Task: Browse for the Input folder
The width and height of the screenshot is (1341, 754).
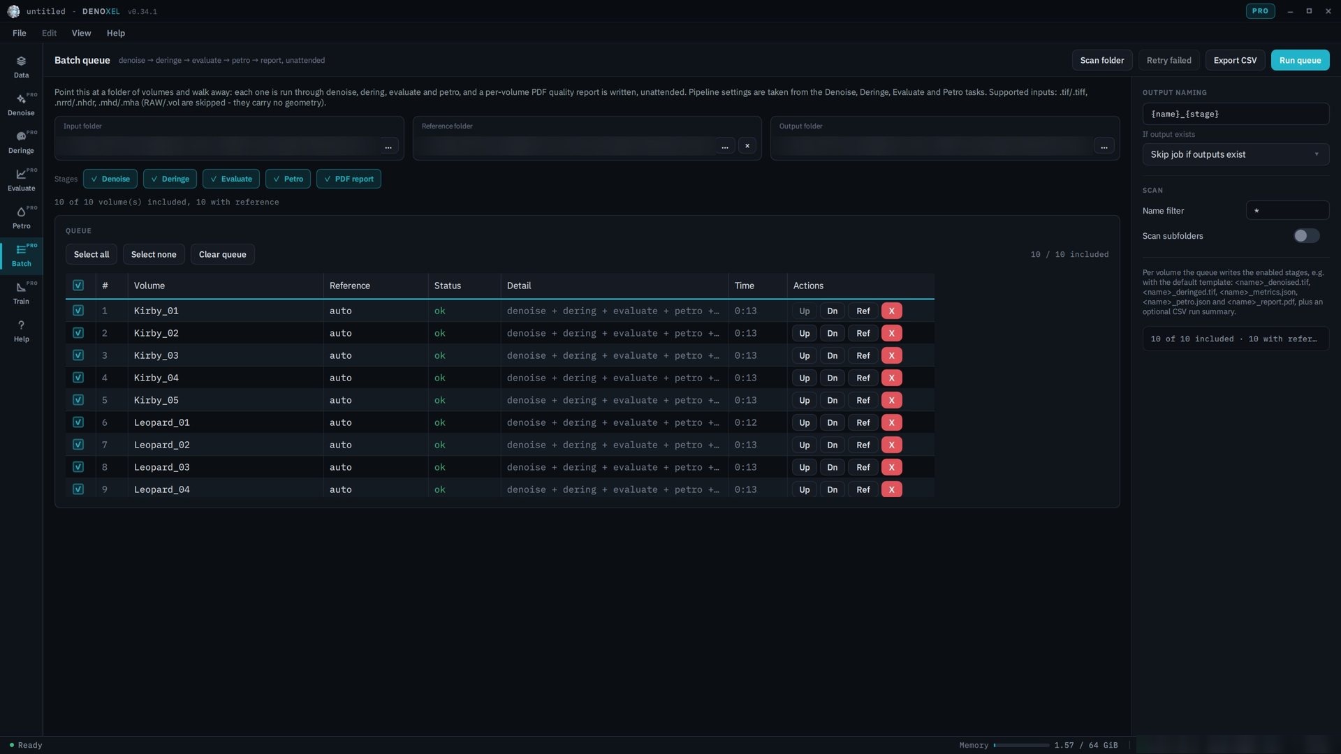Action: [388, 146]
